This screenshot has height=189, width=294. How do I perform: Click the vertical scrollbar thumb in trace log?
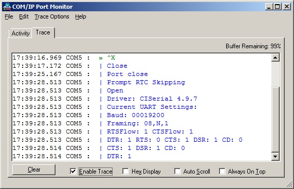pos(275,119)
